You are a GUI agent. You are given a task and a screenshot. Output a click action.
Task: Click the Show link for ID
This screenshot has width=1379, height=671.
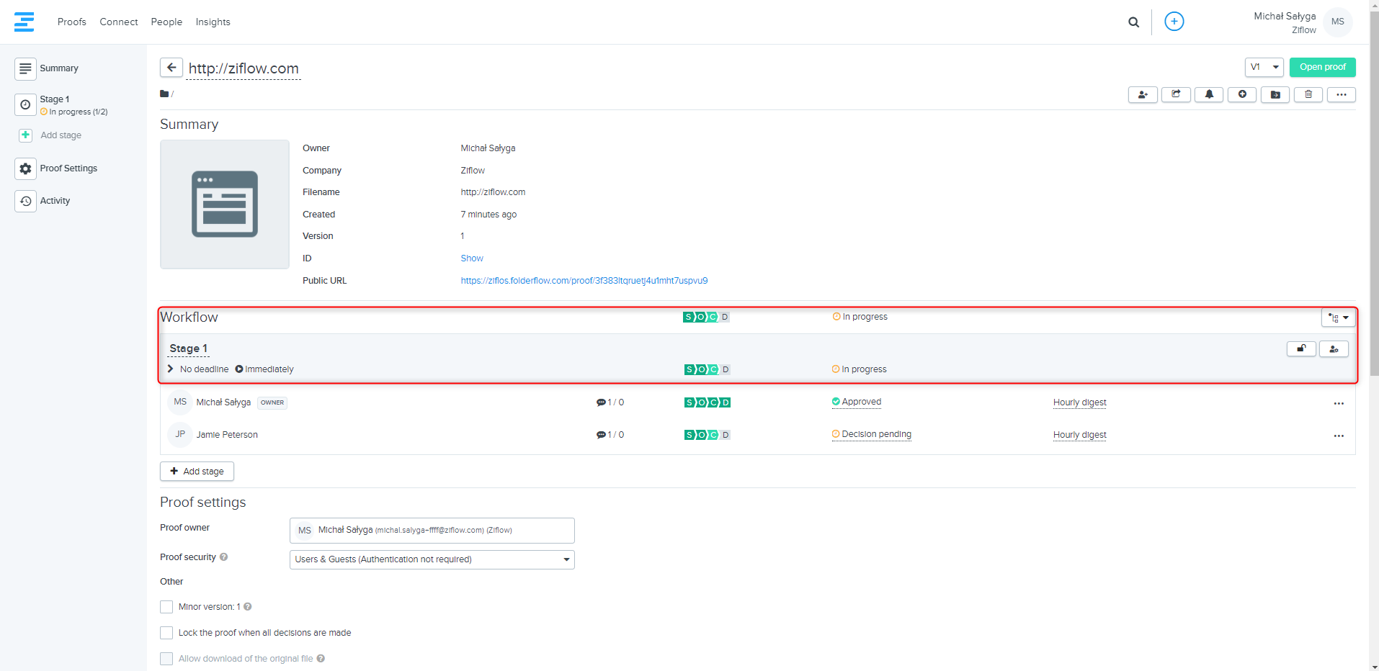[472, 258]
